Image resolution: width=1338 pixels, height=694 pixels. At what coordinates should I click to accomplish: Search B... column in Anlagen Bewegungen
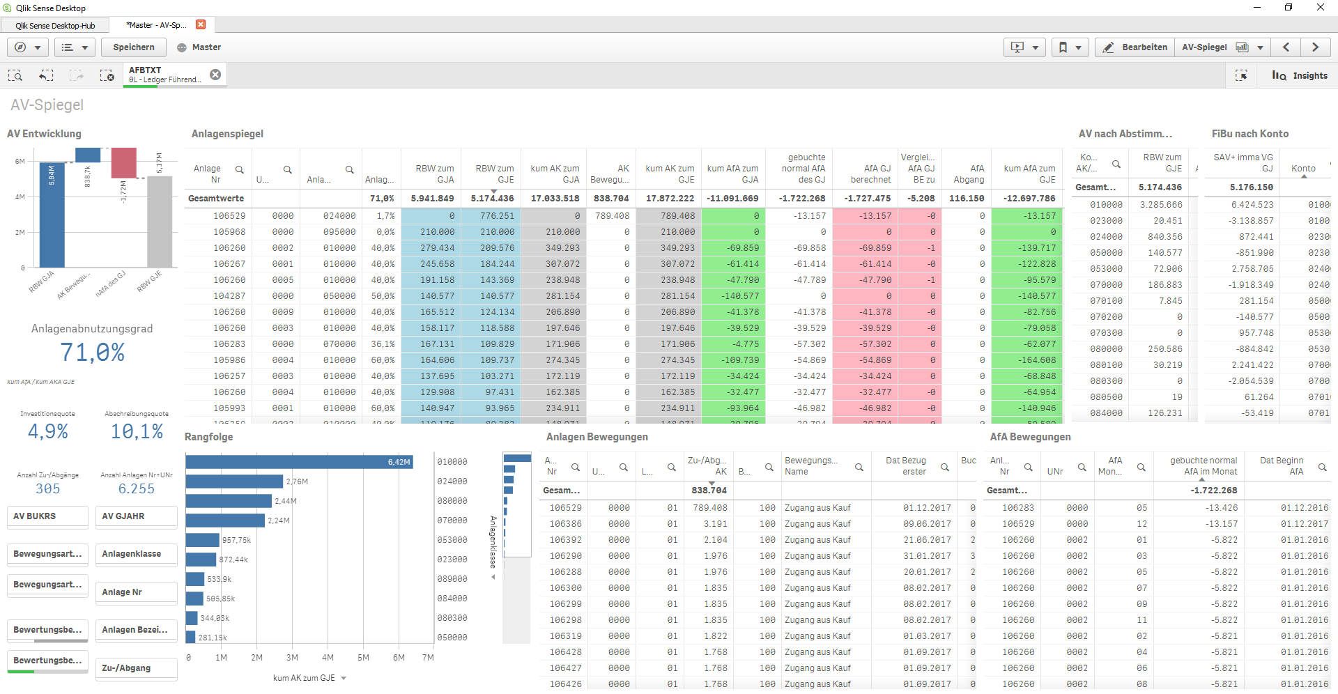769,467
